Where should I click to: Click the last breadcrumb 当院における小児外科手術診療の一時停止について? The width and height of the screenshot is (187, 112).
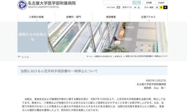[x=146, y=56]
